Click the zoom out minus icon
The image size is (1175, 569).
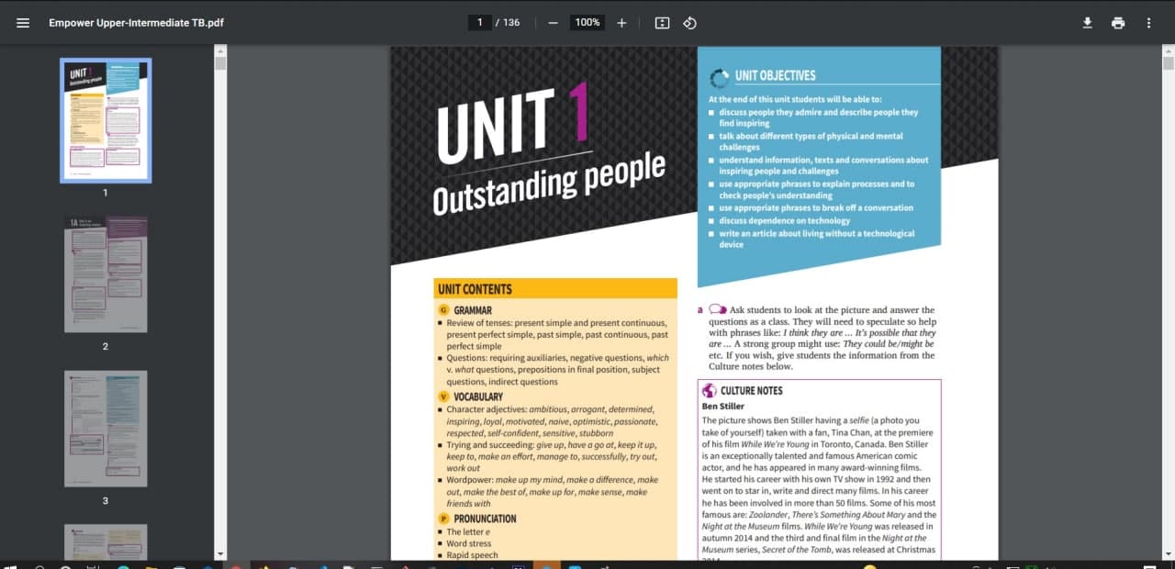tap(553, 23)
